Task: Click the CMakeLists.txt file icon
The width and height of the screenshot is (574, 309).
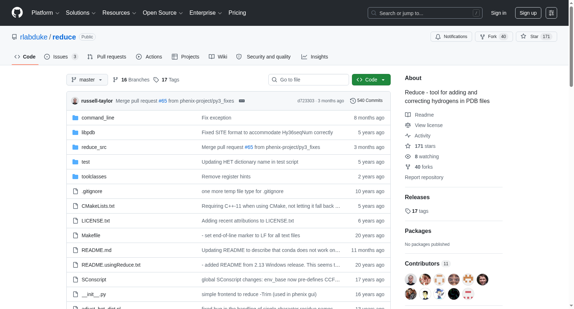Action: click(x=75, y=206)
